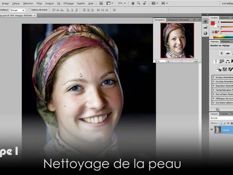Click the Navigation panel zoom slider

coord(182,61)
